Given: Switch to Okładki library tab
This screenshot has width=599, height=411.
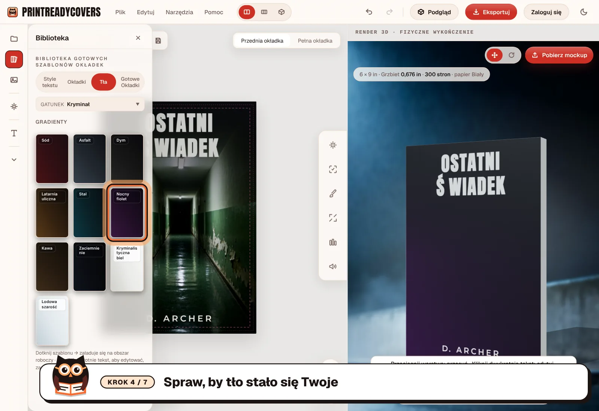Looking at the screenshot, I should 77,82.
